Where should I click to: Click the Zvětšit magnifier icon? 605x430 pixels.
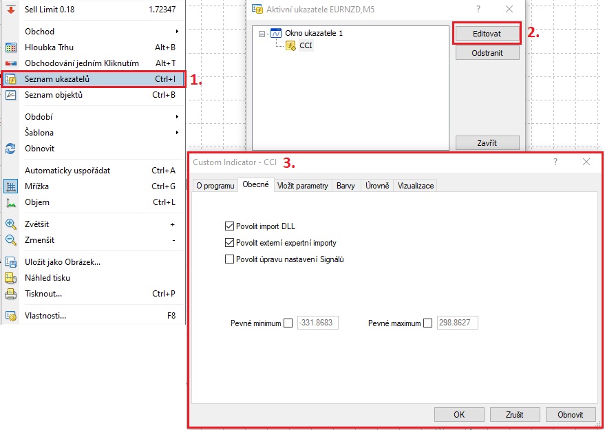click(11, 224)
